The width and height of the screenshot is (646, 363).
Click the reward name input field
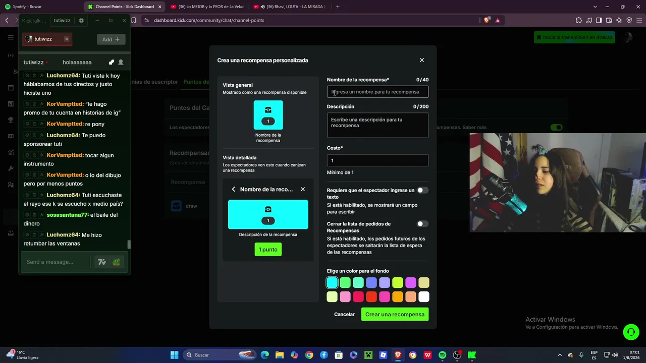pos(378,92)
